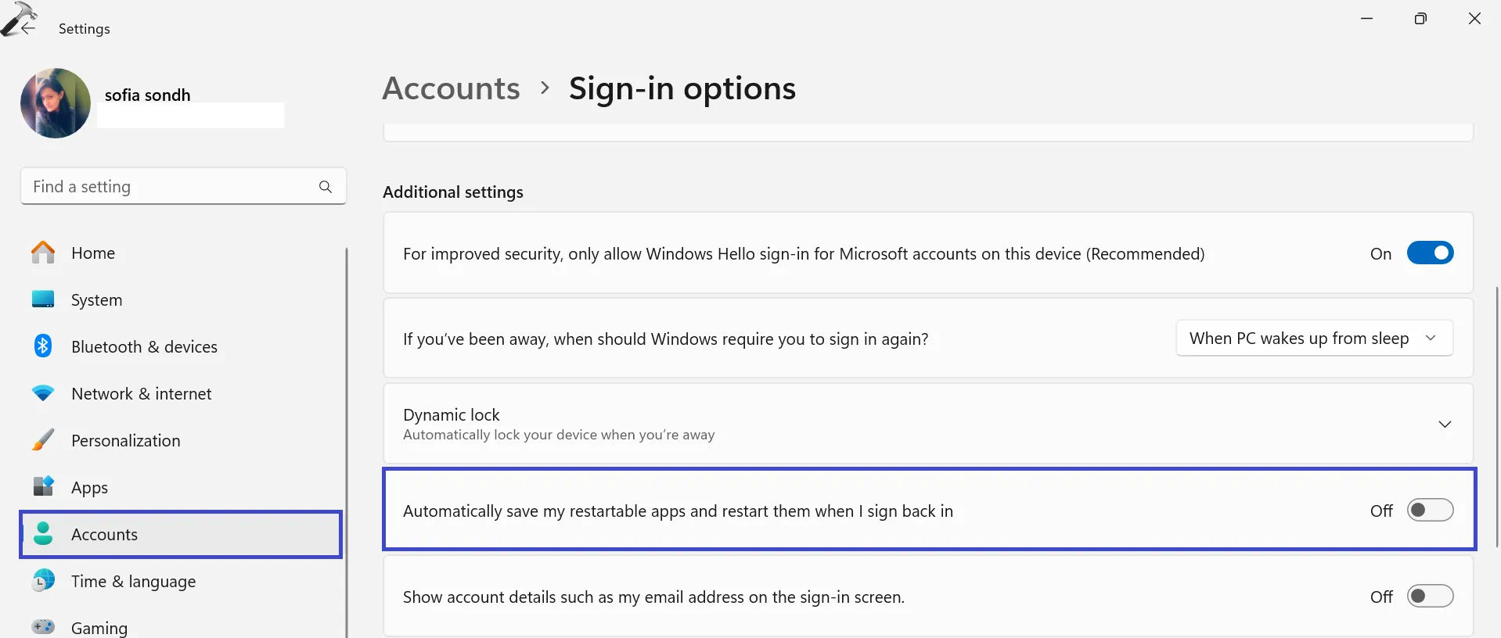Screen dimensions: 1501x638
Task: Collapse options via Dynamic lock chevron
Action: 1444,425
